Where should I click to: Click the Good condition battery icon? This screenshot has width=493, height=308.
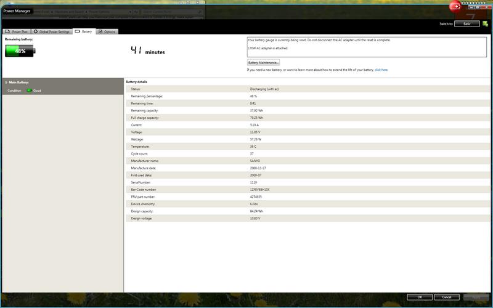29,91
